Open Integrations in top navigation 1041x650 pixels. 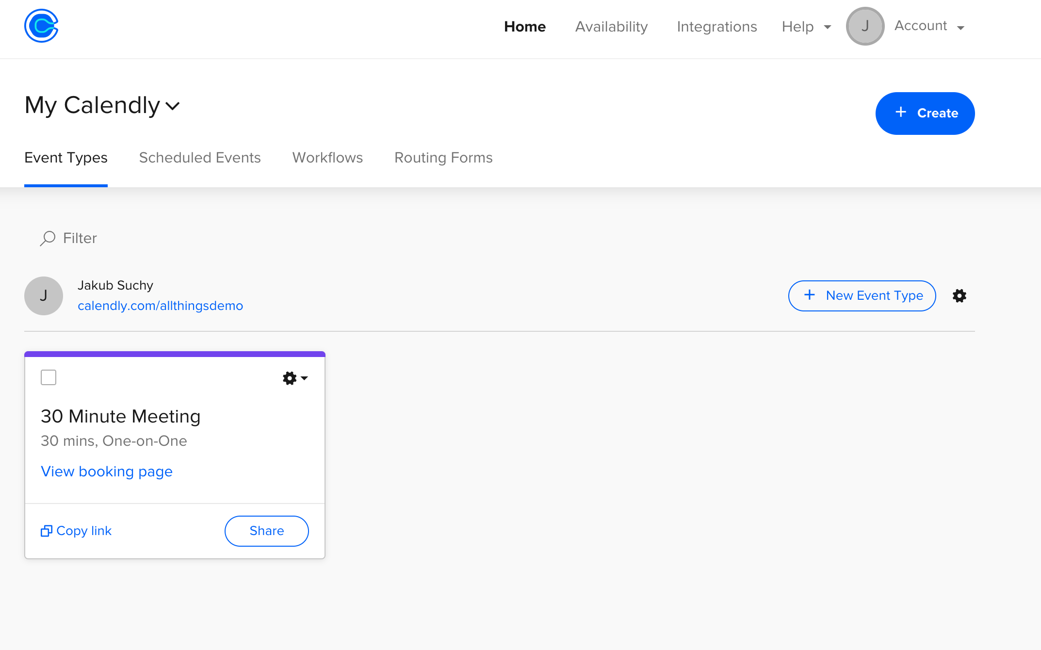click(x=716, y=27)
